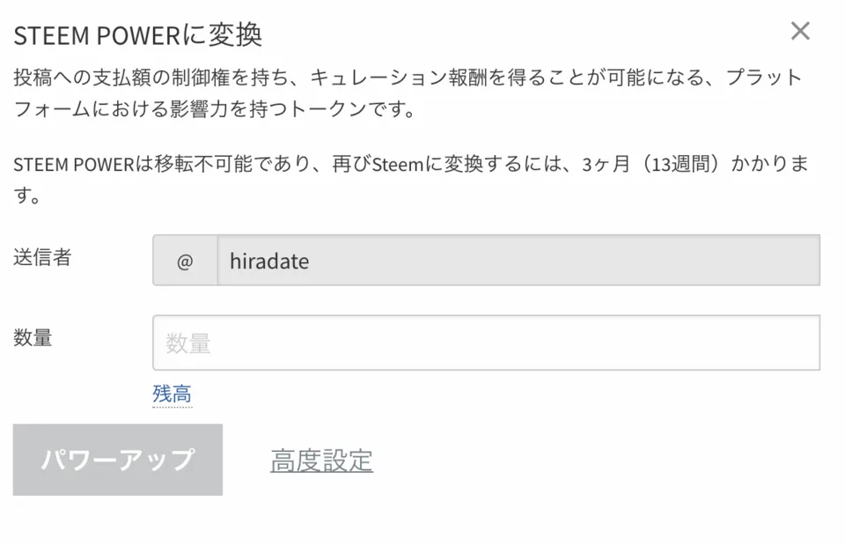Click the 残高 balance link
The image size is (845, 546).
172,394
